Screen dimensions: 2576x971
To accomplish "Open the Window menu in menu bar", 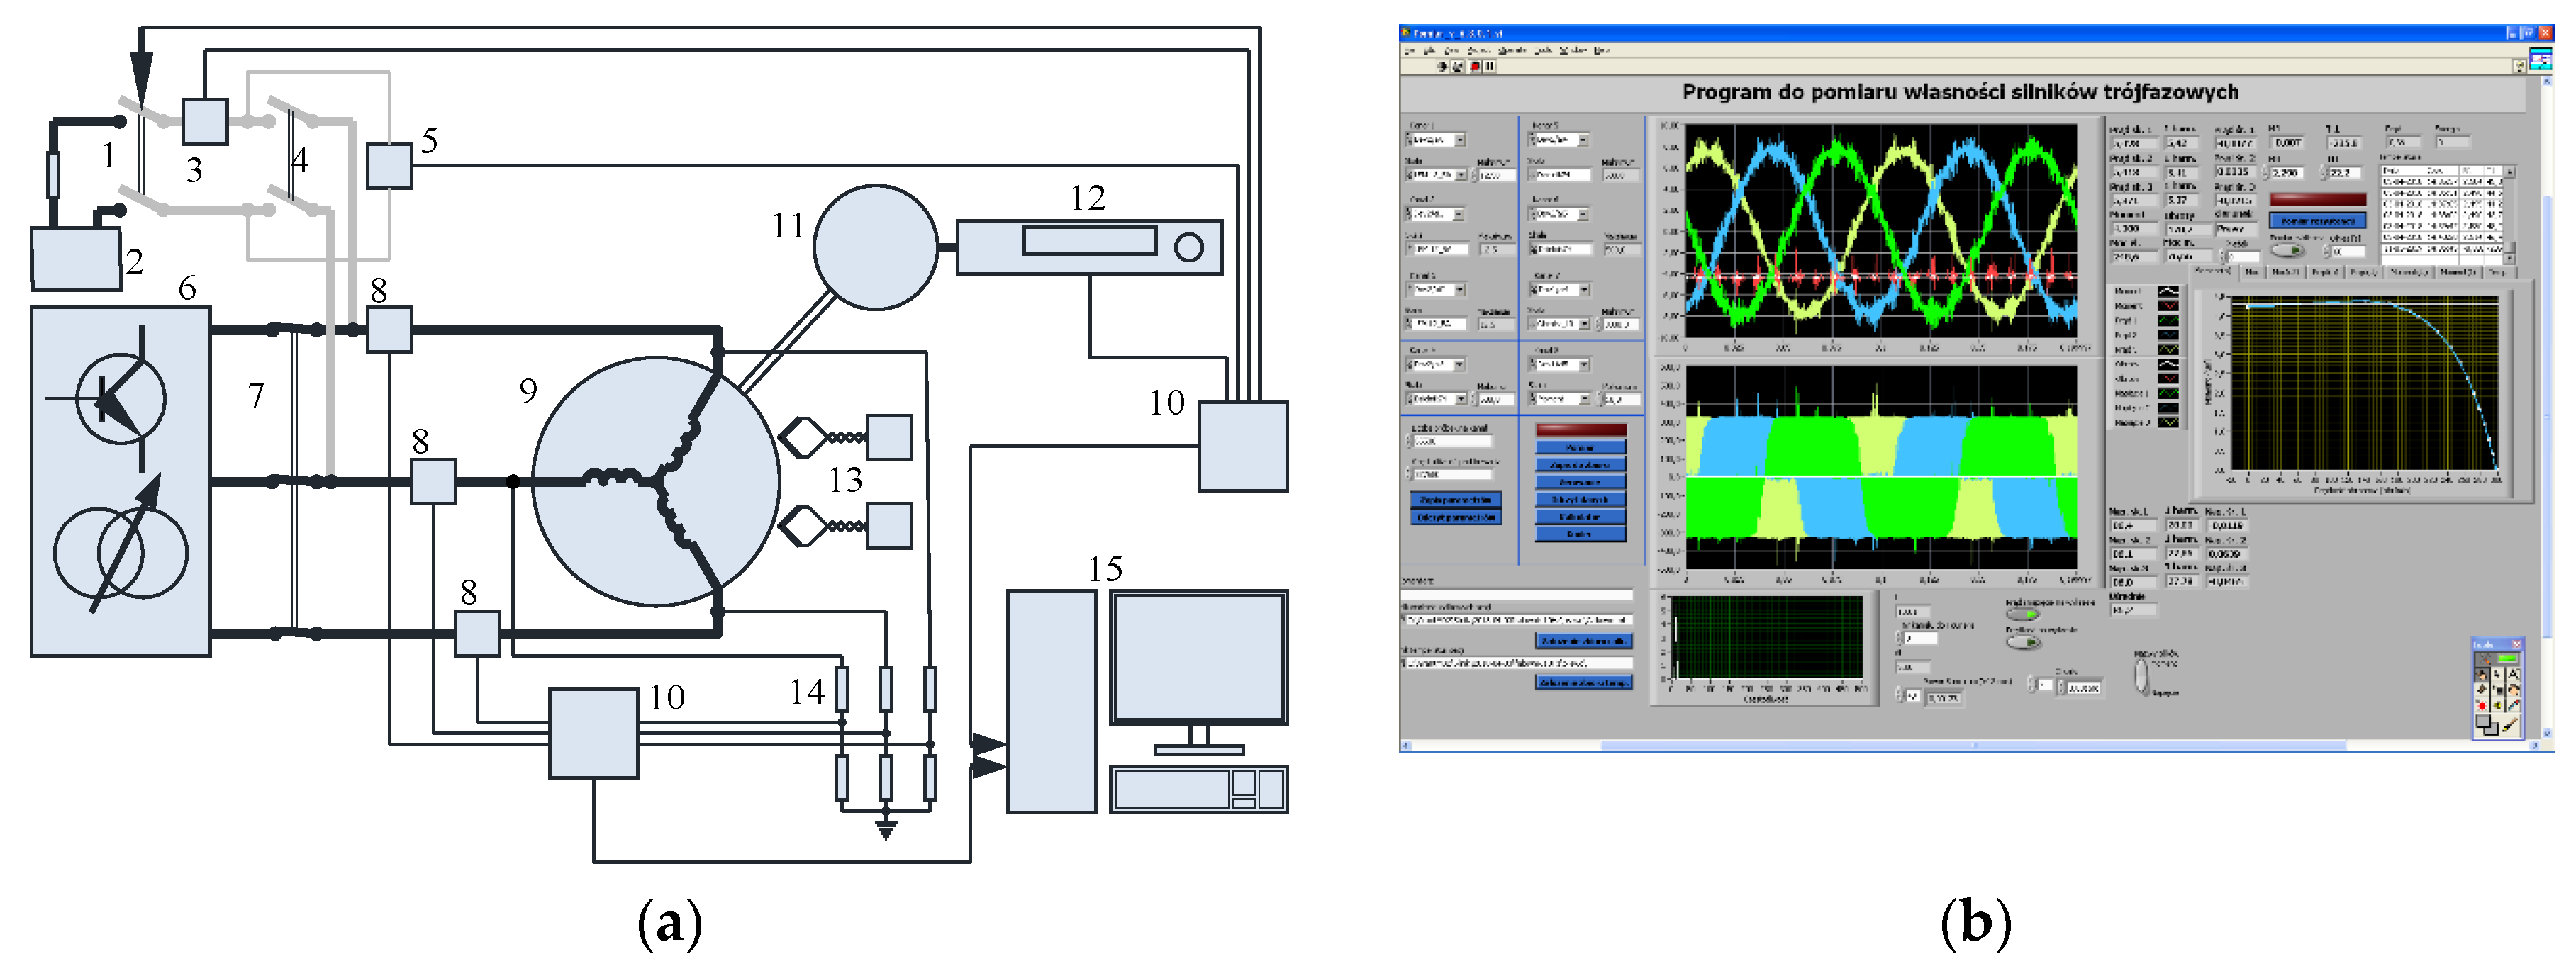I will [1573, 50].
